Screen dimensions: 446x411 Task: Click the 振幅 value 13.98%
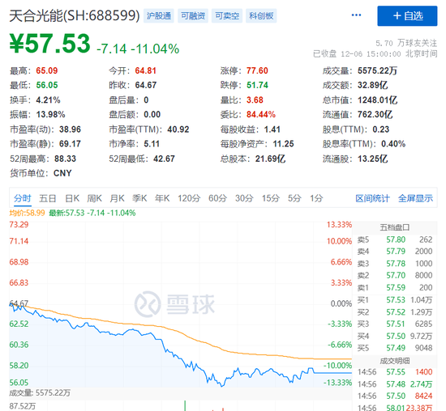pyautogui.click(x=50, y=114)
